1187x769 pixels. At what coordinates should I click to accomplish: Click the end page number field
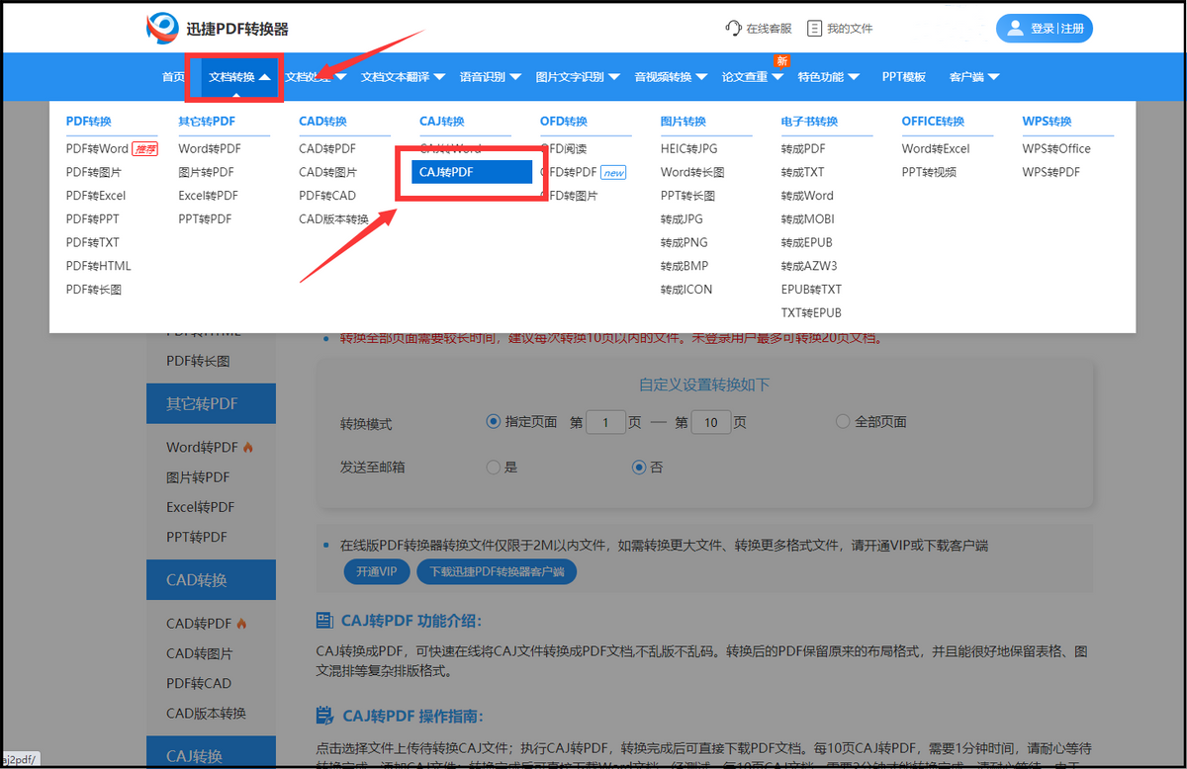(711, 422)
